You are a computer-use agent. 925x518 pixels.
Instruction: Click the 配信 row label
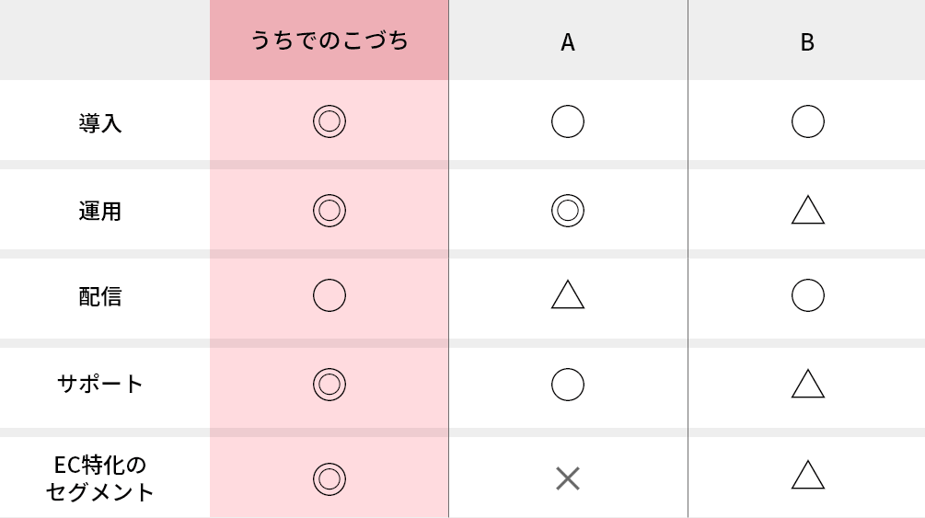pos(100,296)
